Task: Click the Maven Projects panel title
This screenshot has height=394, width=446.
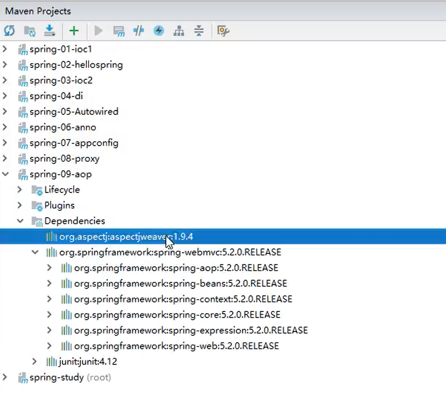Action: tap(38, 11)
